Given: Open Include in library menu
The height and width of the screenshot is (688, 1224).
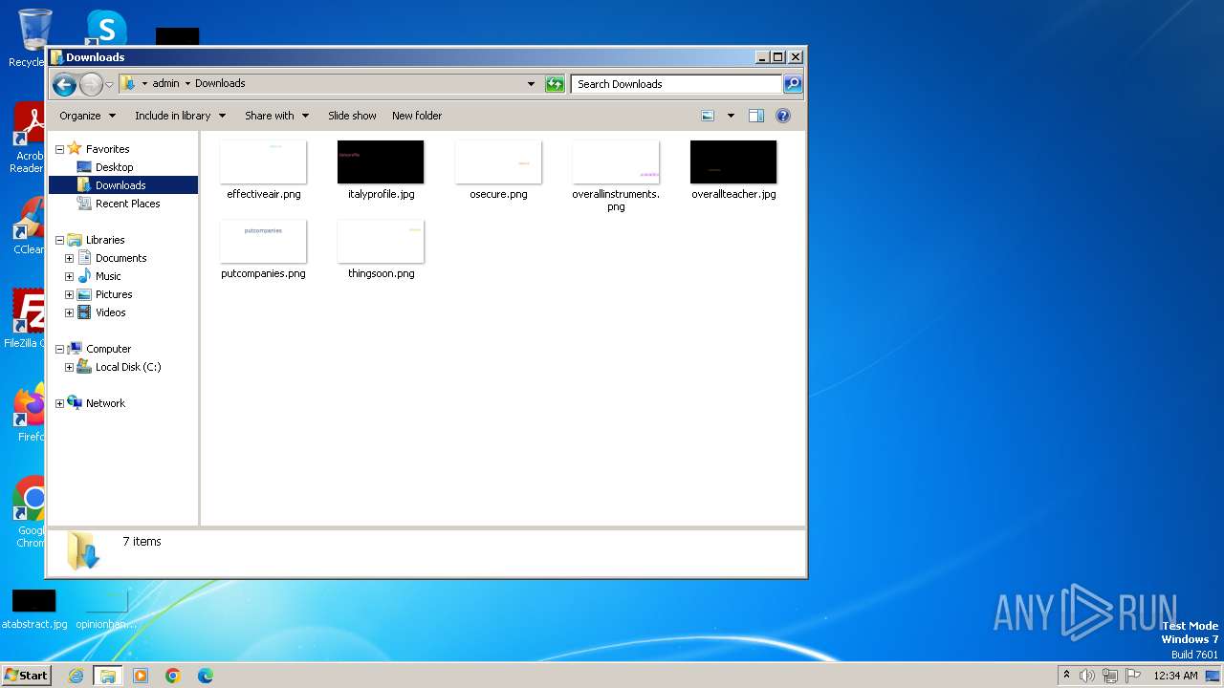Looking at the screenshot, I should click(180, 116).
